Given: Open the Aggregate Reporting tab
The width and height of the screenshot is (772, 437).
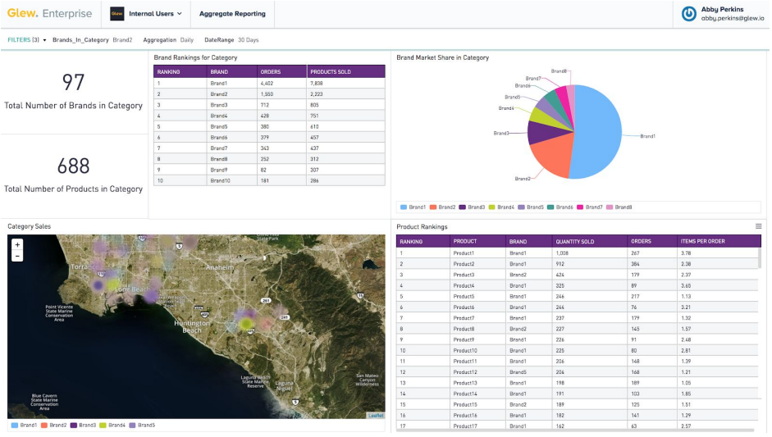Looking at the screenshot, I should click(232, 14).
